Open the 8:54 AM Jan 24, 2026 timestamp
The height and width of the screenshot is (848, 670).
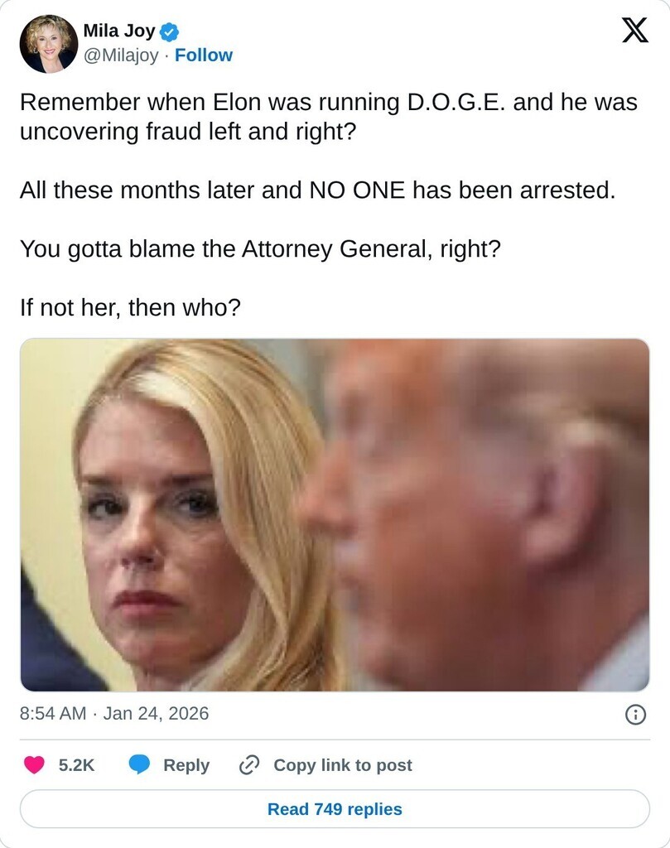114,713
